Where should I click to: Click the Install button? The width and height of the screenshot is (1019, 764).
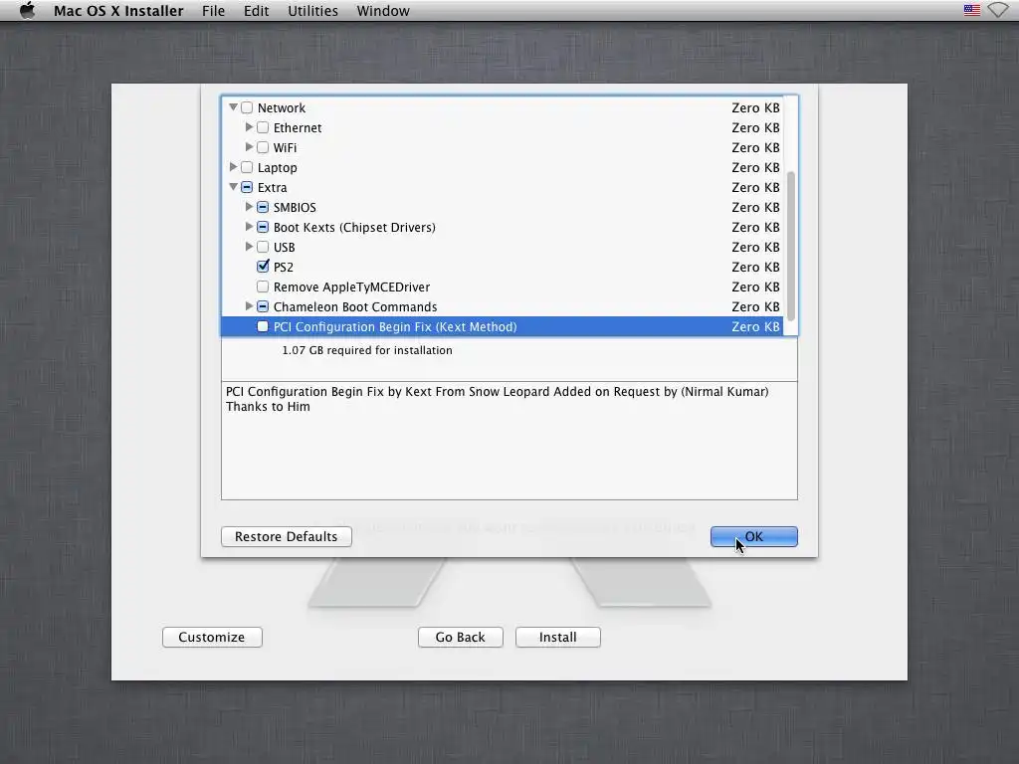tap(557, 638)
